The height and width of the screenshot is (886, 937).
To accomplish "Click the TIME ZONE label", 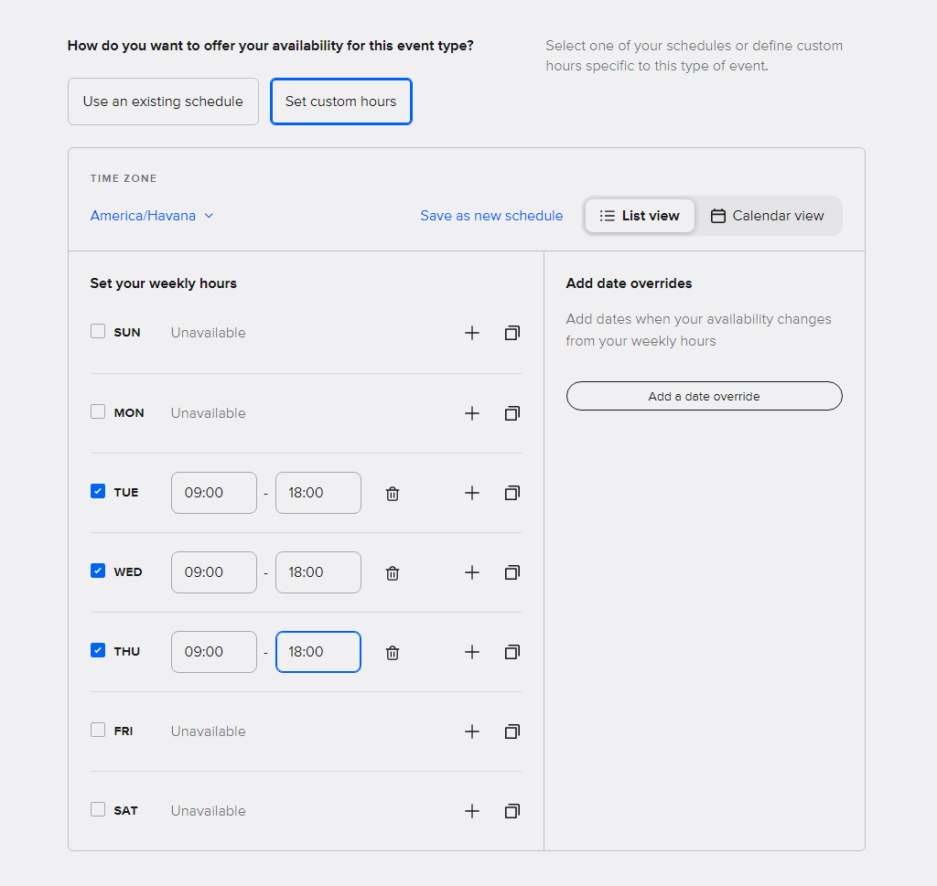I will pos(124,178).
